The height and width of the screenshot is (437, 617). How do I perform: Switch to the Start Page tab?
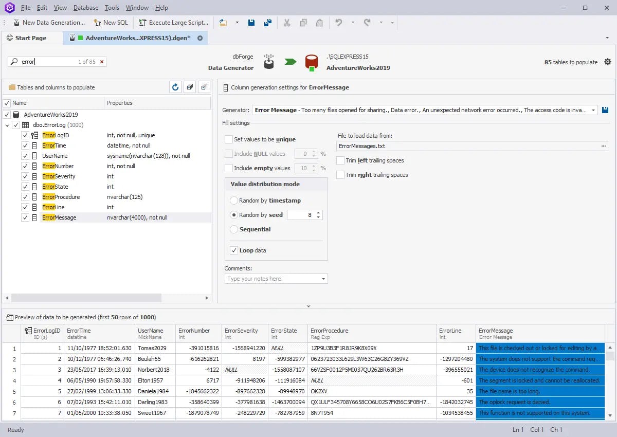point(32,38)
